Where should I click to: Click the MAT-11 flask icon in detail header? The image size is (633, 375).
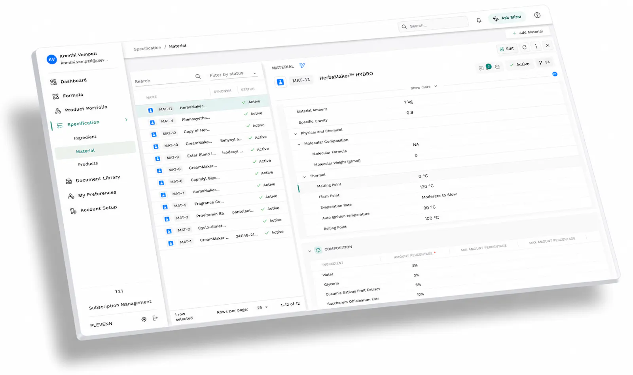click(280, 82)
